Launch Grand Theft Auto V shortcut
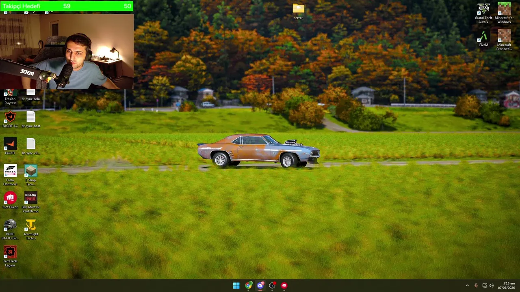This screenshot has height=292, width=520. pyautogui.click(x=483, y=13)
